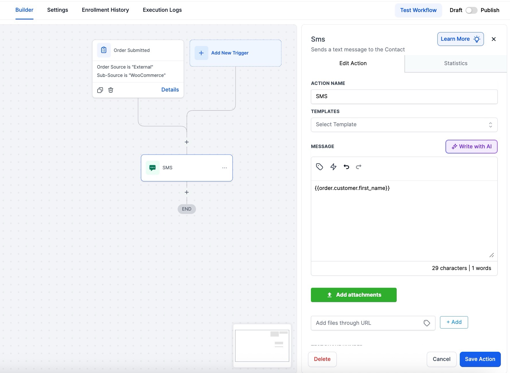
Task: Go to Enrollment History tab
Action: 105,10
